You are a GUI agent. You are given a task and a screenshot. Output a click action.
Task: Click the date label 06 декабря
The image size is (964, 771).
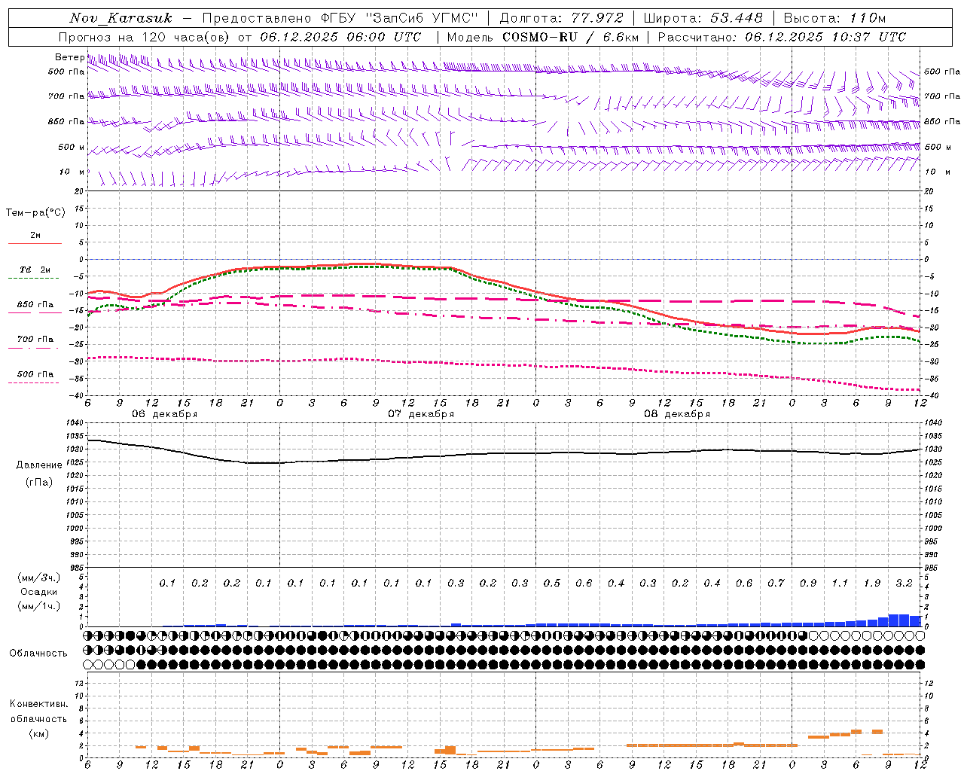[x=165, y=414]
